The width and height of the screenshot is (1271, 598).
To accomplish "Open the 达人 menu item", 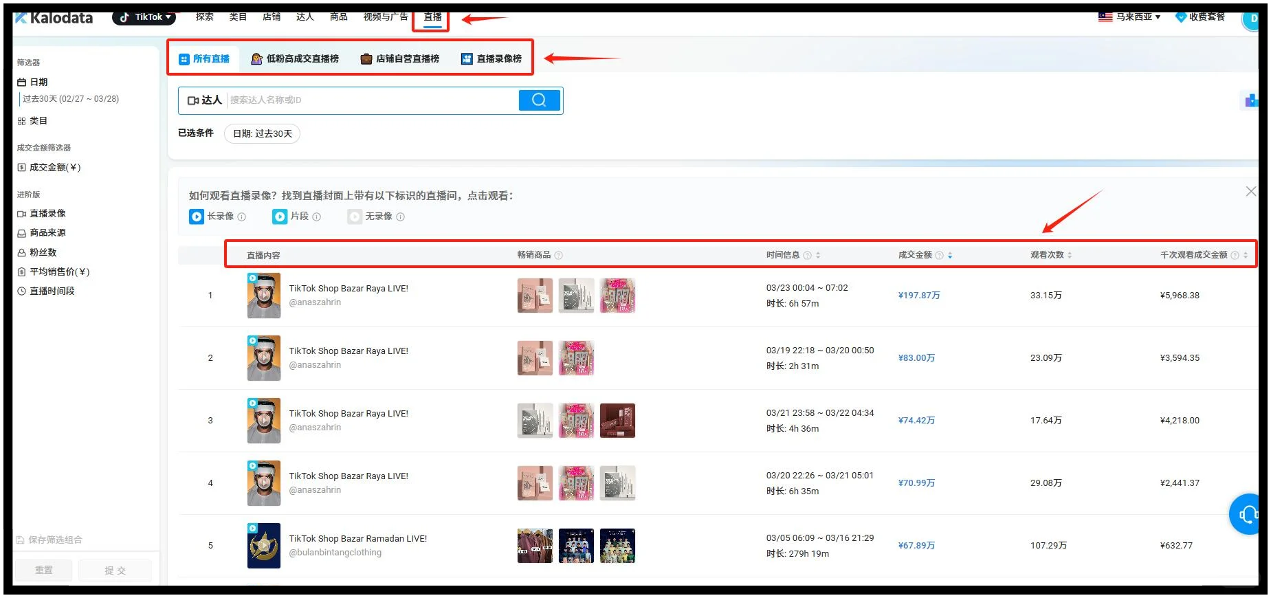I will coord(305,16).
